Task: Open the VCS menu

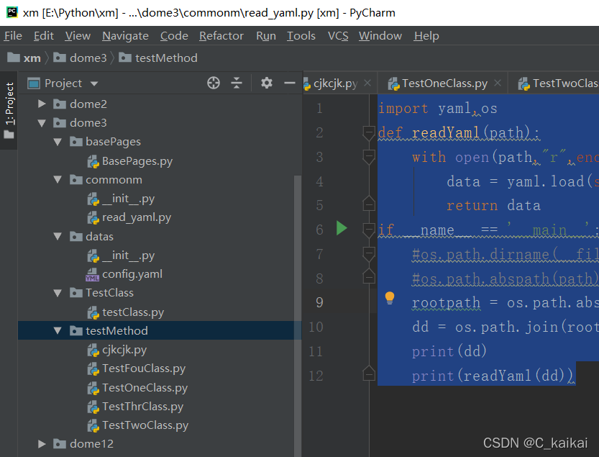Action: click(x=338, y=36)
